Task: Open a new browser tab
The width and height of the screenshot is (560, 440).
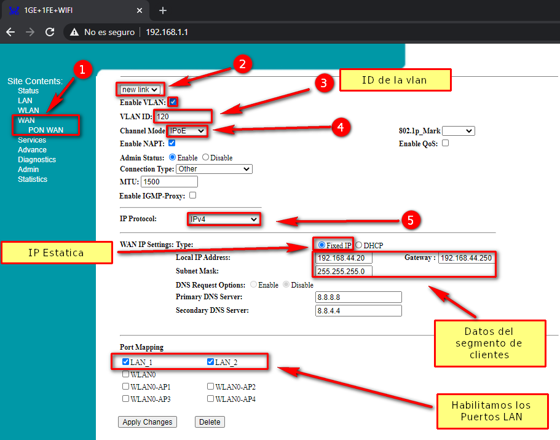Action: click(x=163, y=10)
